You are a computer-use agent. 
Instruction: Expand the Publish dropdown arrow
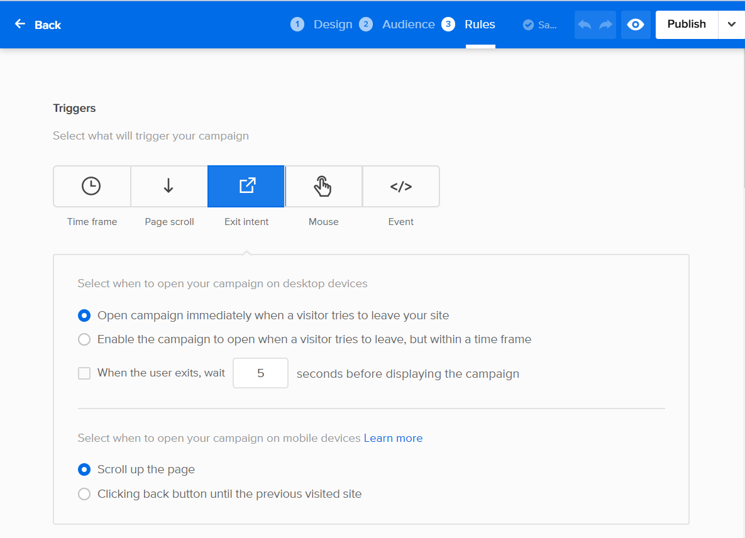[x=732, y=25]
